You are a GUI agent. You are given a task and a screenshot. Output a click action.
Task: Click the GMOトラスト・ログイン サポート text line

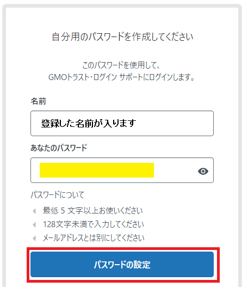121,77
